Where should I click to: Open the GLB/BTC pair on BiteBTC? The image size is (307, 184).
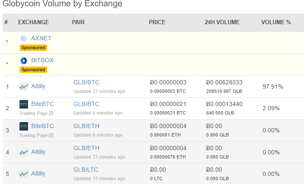(x=86, y=104)
